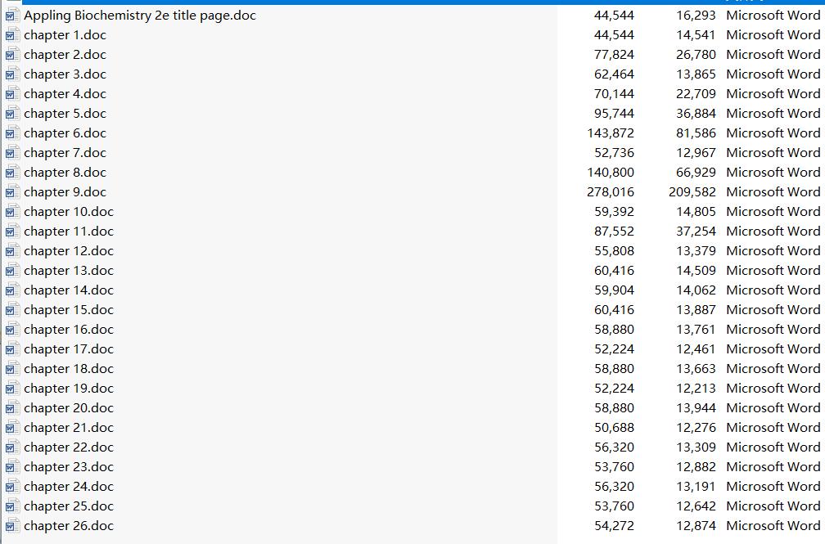825x544 pixels.
Task: Select file name 'chapter 14.doc'
Action: click(x=69, y=290)
